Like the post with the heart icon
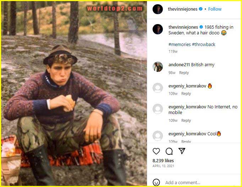Screen dimensions: 242x187 click(156, 151)
